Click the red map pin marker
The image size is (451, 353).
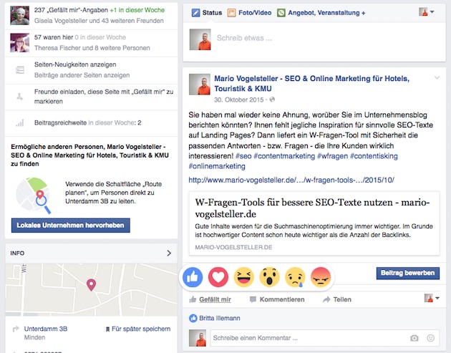pos(91,285)
